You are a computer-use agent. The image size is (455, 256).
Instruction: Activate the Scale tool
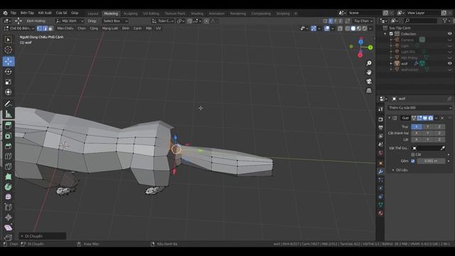[8, 82]
